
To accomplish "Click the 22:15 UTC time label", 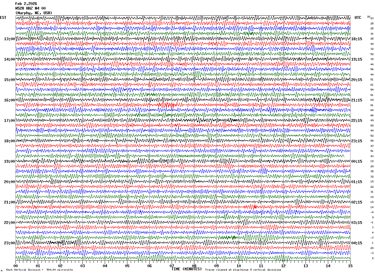I will (357, 121).
